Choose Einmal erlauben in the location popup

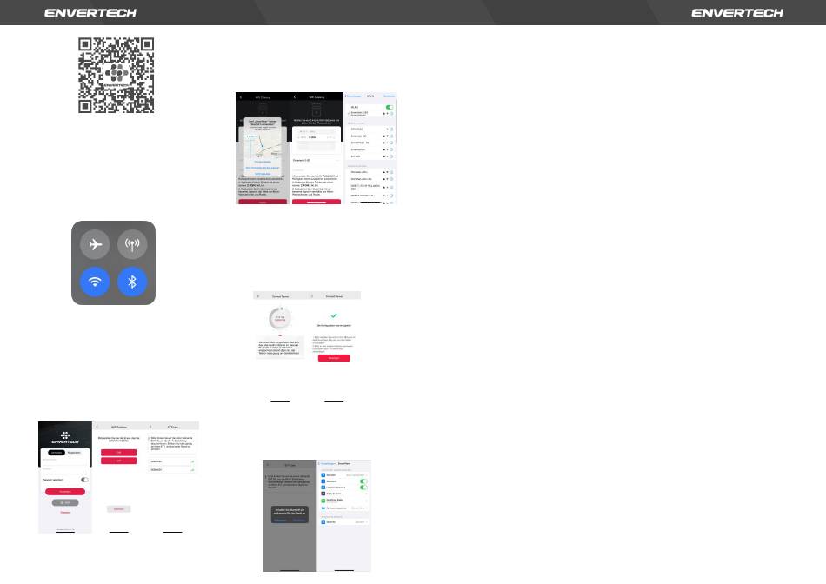coord(263,162)
